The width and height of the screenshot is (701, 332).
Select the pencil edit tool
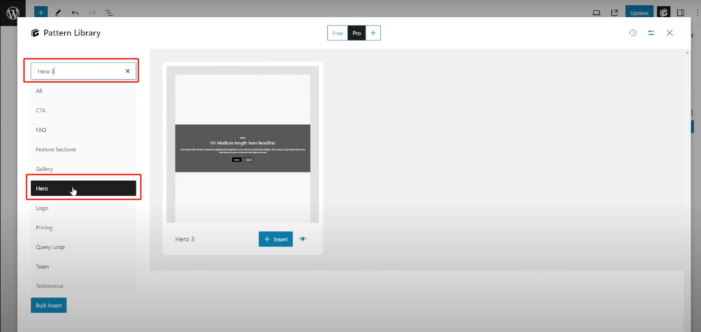(58, 13)
